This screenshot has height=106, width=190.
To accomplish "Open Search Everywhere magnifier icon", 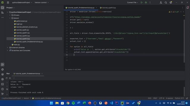I will tap(166, 2).
